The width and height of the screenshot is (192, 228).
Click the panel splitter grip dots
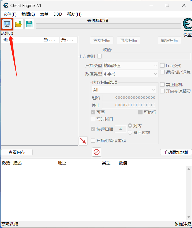click(x=97, y=158)
